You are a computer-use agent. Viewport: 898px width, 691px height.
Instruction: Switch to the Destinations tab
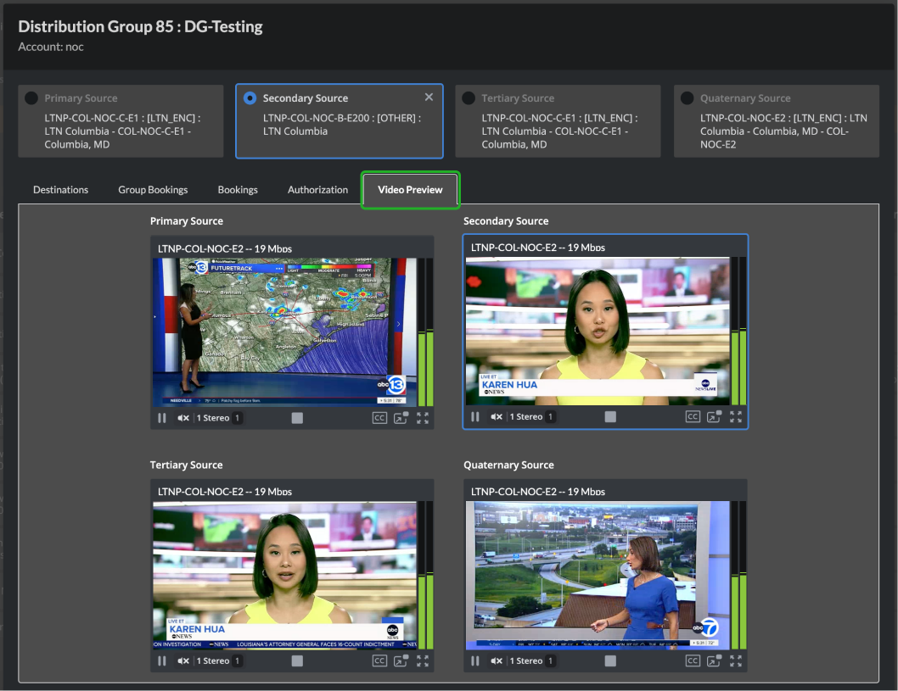(61, 190)
